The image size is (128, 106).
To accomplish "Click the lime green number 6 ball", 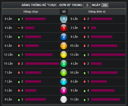I will pyautogui.click(x=64, y=73).
